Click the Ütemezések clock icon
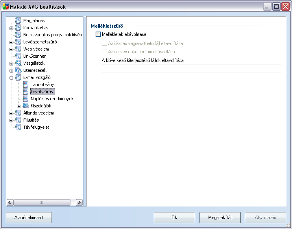The width and height of the screenshot is (292, 229). coord(18,70)
